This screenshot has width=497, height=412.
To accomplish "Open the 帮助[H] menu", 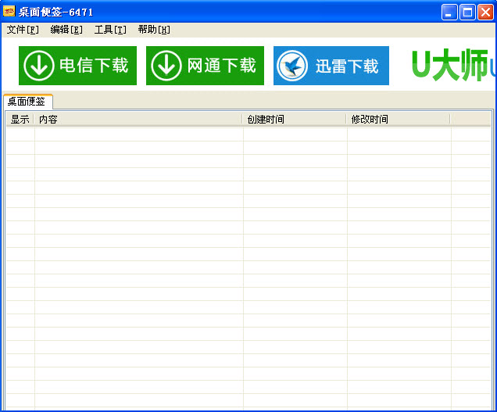I will pos(154,30).
